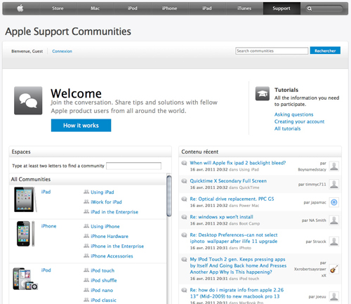Open the community icon beside iPhone Hardware
Screen dimensions: 351x304
coord(86,236)
